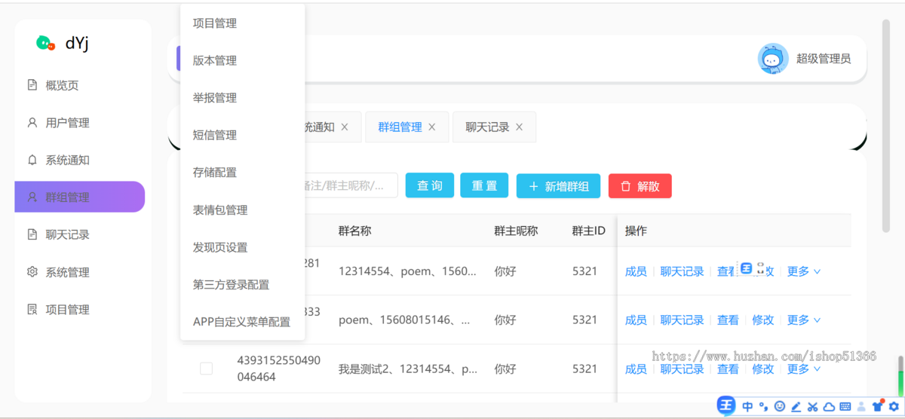Toggle the 中 Chinese input mode icon

click(x=747, y=406)
